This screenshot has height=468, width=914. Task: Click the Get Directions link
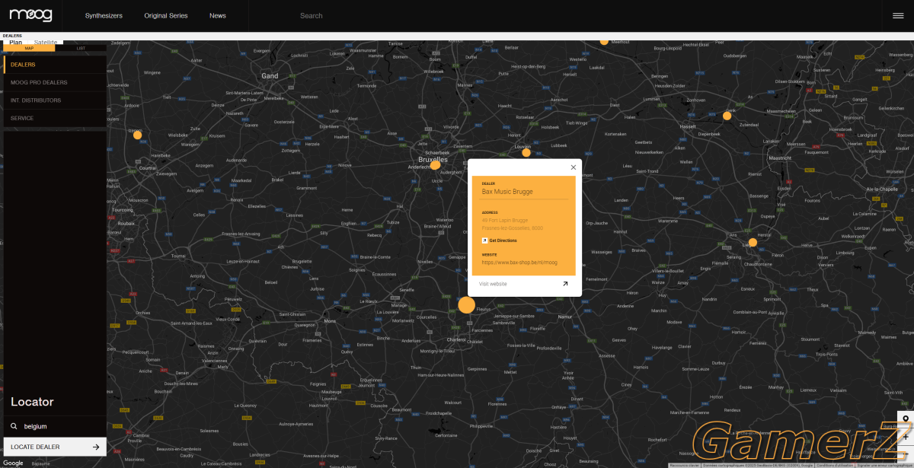tap(503, 240)
